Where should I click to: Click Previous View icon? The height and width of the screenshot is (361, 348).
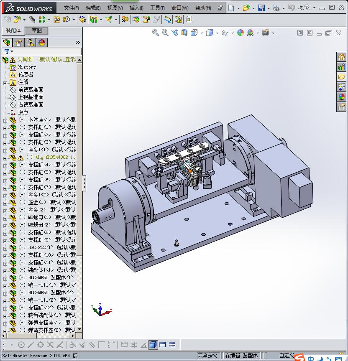click(x=175, y=33)
